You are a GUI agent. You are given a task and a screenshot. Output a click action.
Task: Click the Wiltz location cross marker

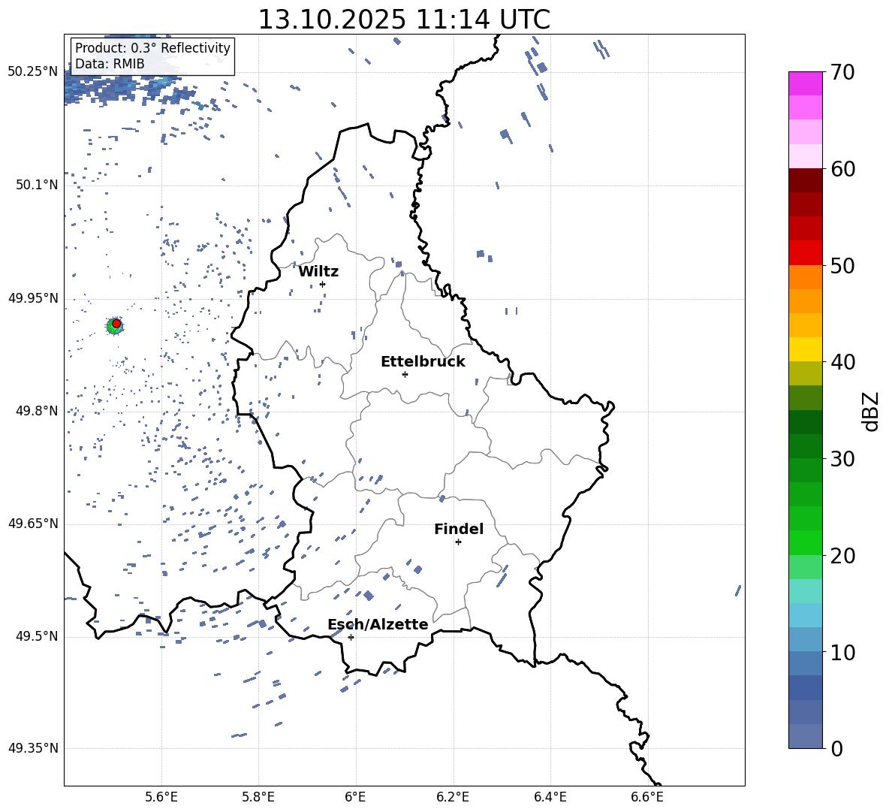pyautogui.click(x=323, y=284)
